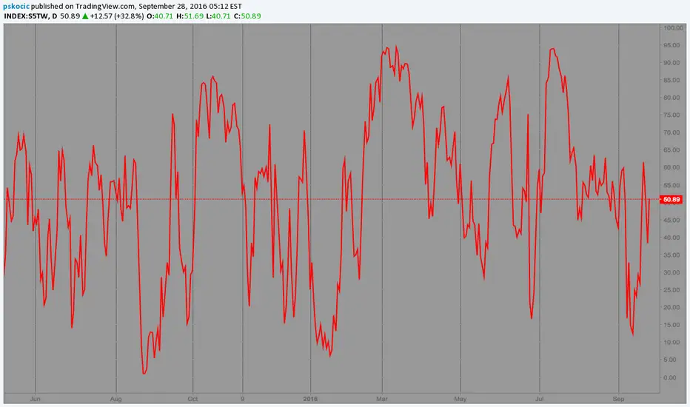This screenshot has width=690, height=407.
Task: Select the low value L:40.71
Action: click(x=218, y=16)
